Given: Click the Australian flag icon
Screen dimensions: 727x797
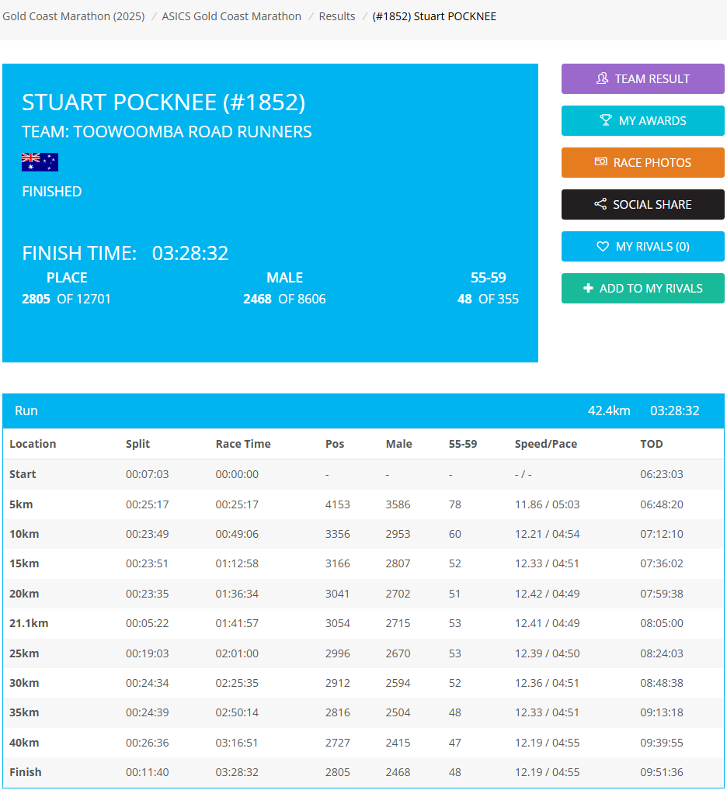Looking at the screenshot, I should tap(40, 163).
